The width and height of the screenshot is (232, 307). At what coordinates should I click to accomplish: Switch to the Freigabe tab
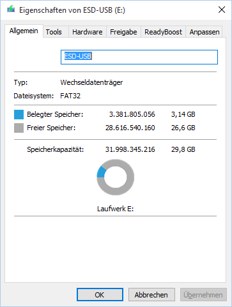pos(123,32)
